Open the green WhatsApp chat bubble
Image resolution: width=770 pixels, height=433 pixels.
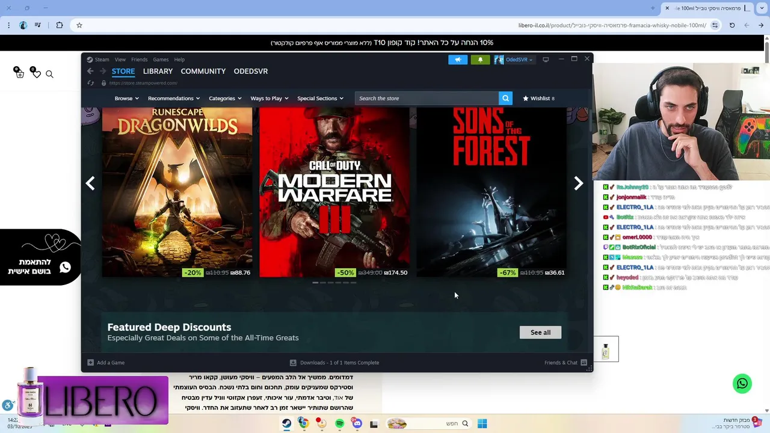[x=742, y=384]
